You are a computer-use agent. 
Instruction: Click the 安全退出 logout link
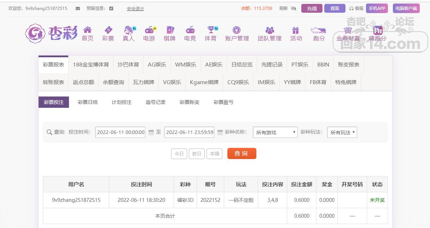(x=135, y=9)
